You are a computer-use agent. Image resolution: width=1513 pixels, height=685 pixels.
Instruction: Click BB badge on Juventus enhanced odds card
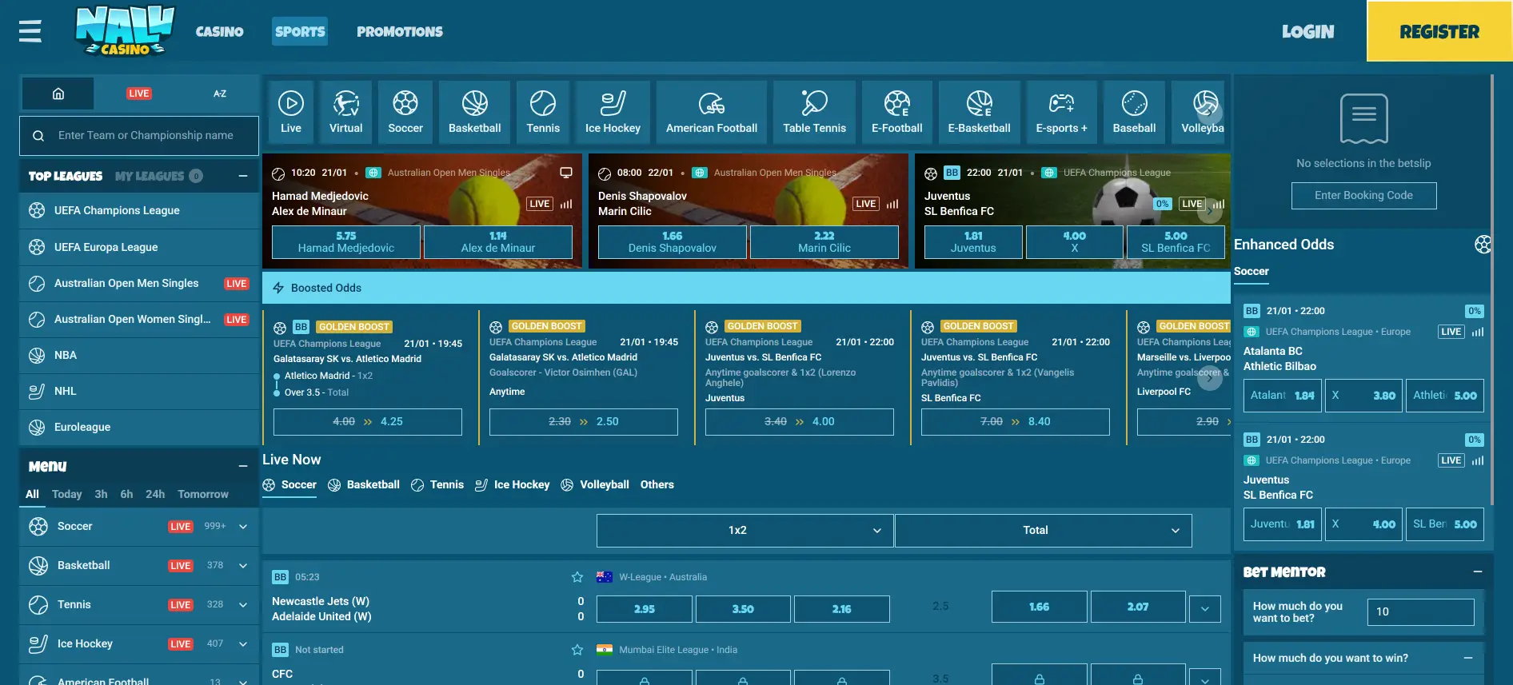1252,440
